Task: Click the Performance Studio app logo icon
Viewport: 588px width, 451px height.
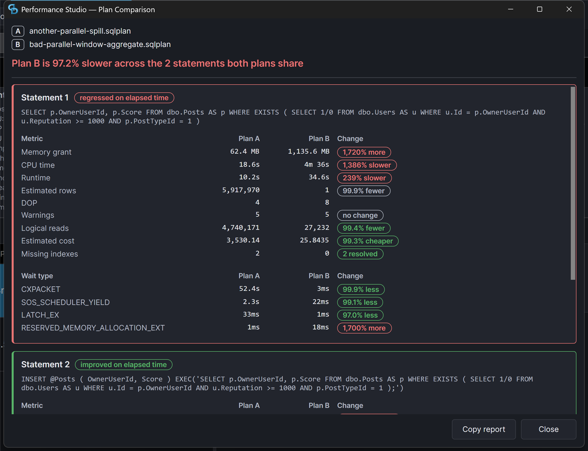Action: (13, 9)
